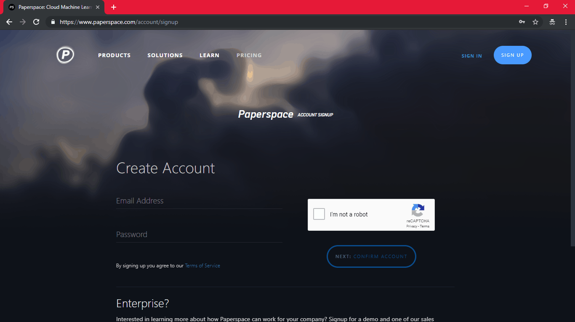This screenshot has height=322, width=575.
Task: Open the Terms of Service link
Action: point(202,266)
